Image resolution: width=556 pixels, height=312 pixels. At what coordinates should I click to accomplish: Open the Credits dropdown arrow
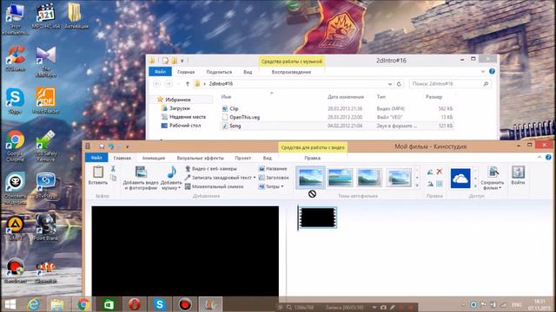282,187
